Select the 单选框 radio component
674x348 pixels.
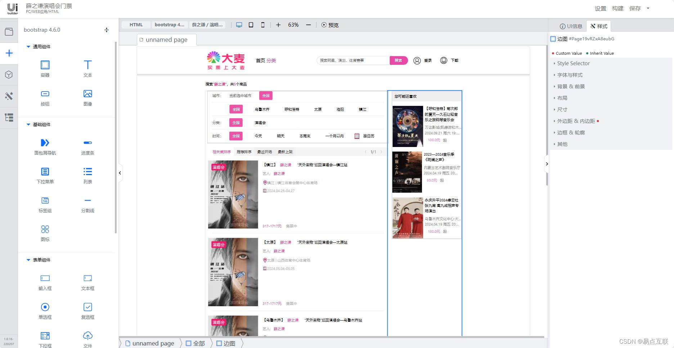tap(45, 311)
